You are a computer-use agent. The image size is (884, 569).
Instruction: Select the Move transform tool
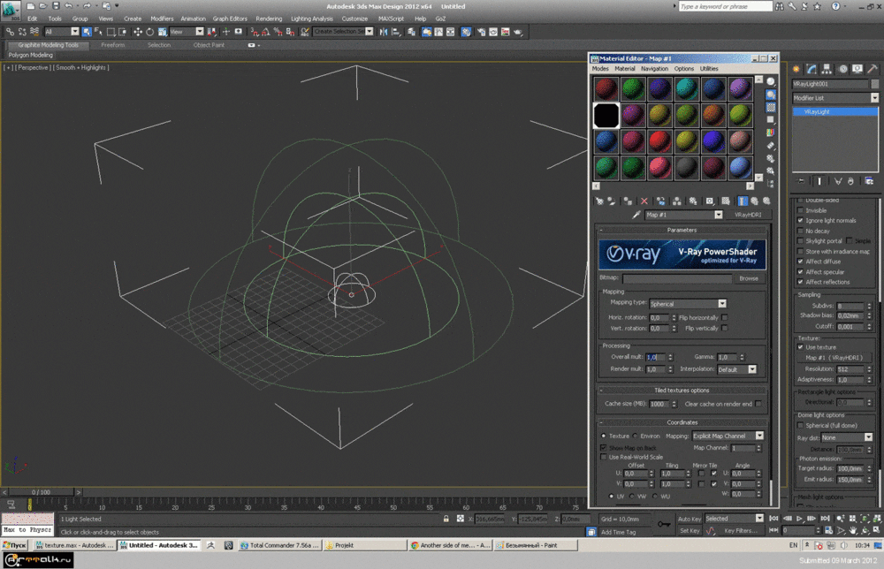tap(138, 32)
